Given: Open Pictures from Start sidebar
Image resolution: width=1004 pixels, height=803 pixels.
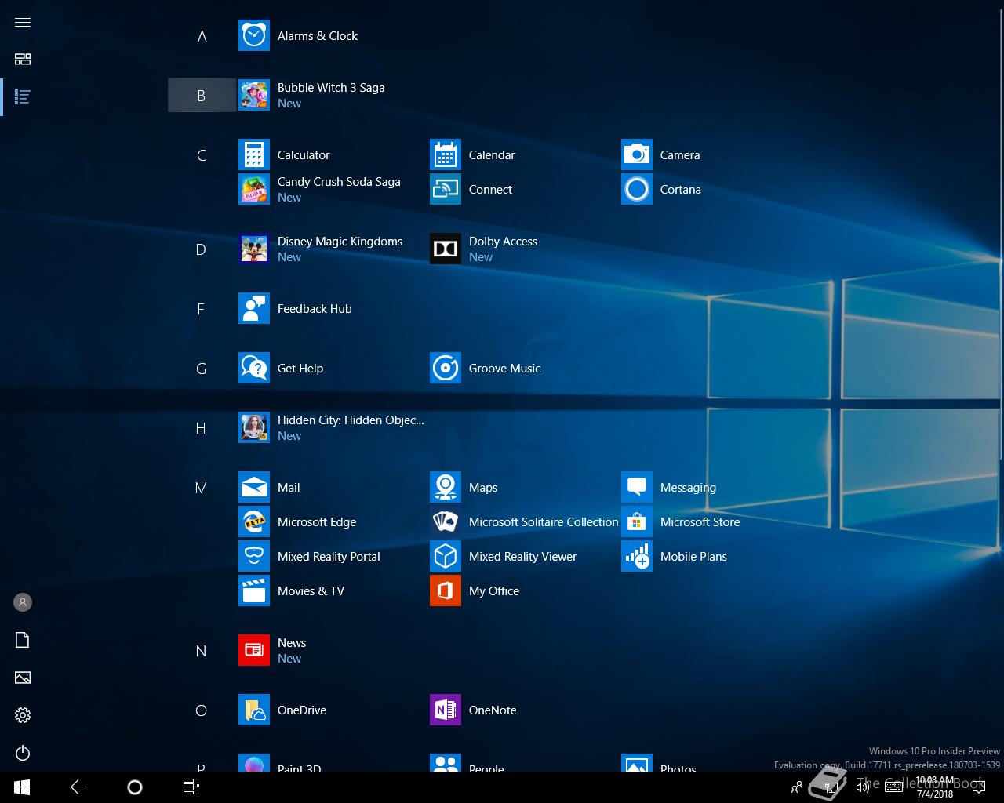Looking at the screenshot, I should [23, 678].
